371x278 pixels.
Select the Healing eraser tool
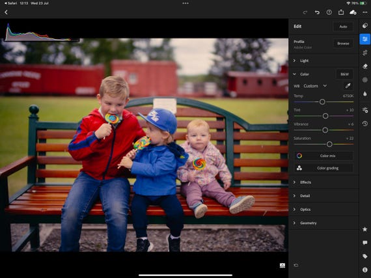point(365,66)
